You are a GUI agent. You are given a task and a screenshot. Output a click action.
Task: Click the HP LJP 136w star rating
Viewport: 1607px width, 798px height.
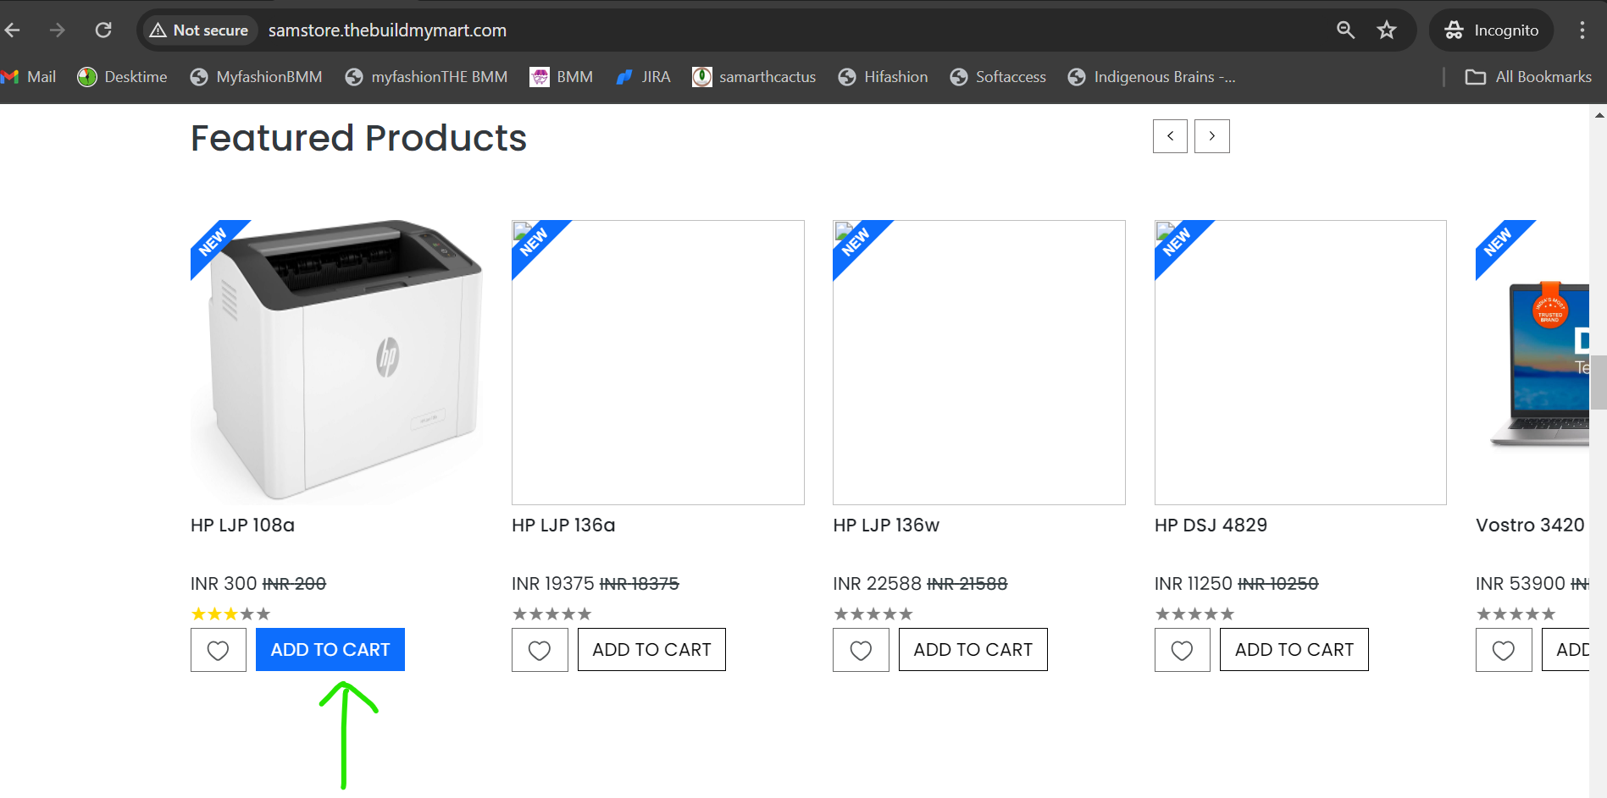[x=873, y=614]
